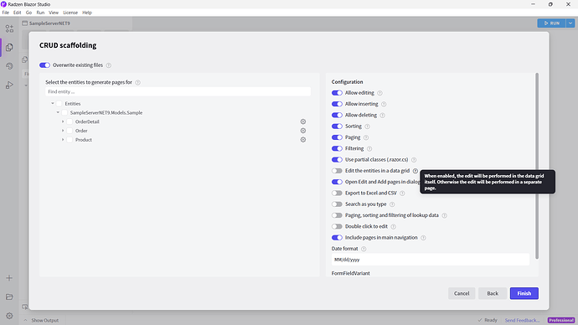
Task: Collapse the SampleServerNET9.Models.Sample node
Action: click(x=58, y=112)
